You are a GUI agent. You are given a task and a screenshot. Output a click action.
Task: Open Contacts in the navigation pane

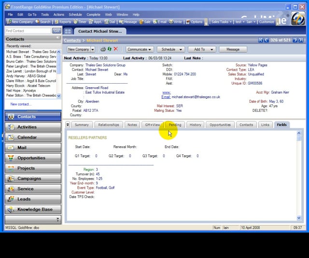[x=33, y=117]
